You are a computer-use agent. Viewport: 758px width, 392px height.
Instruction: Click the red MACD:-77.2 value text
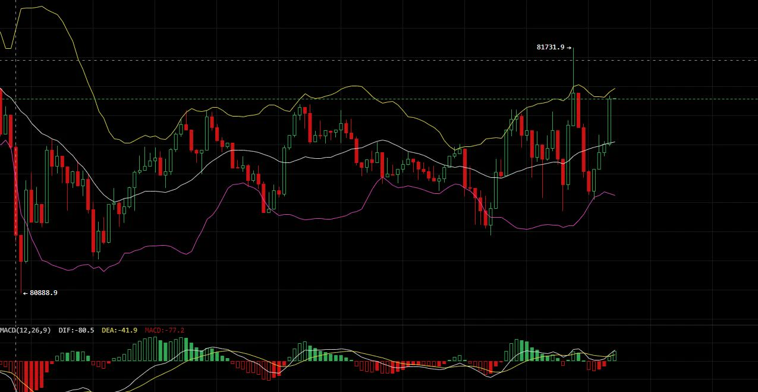point(165,330)
